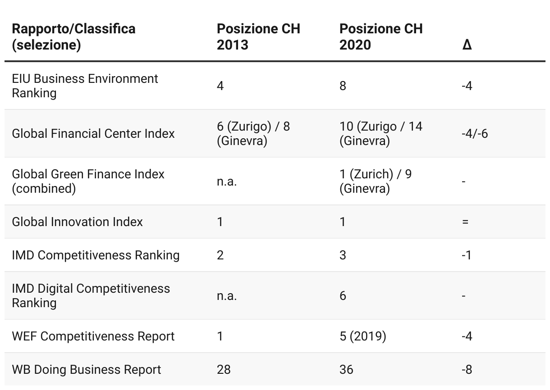
Task: Click the "Posizione CH 2020" column header
Action: pos(381,37)
